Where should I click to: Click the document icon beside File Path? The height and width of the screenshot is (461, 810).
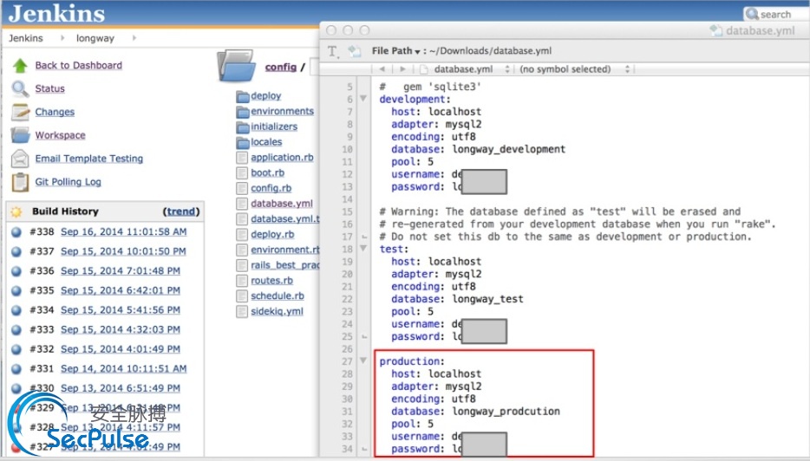(355, 50)
